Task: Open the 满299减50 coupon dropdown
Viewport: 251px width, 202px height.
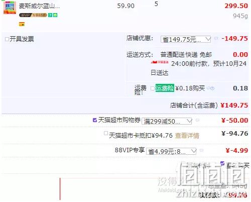Action: (167, 121)
